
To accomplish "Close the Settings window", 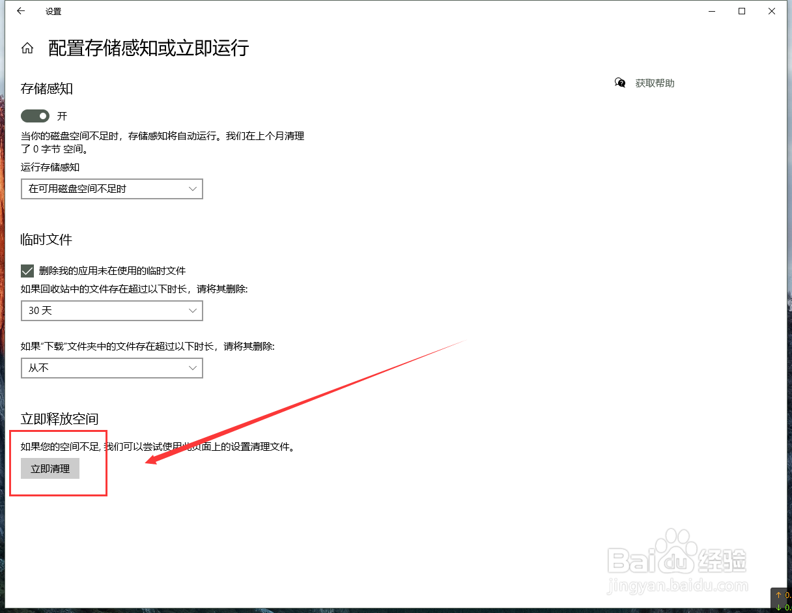I will [772, 11].
